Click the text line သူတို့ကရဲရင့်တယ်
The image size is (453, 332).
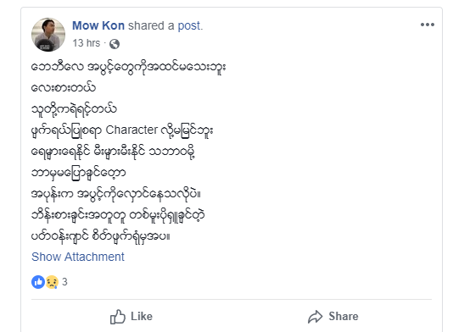(74, 109)
